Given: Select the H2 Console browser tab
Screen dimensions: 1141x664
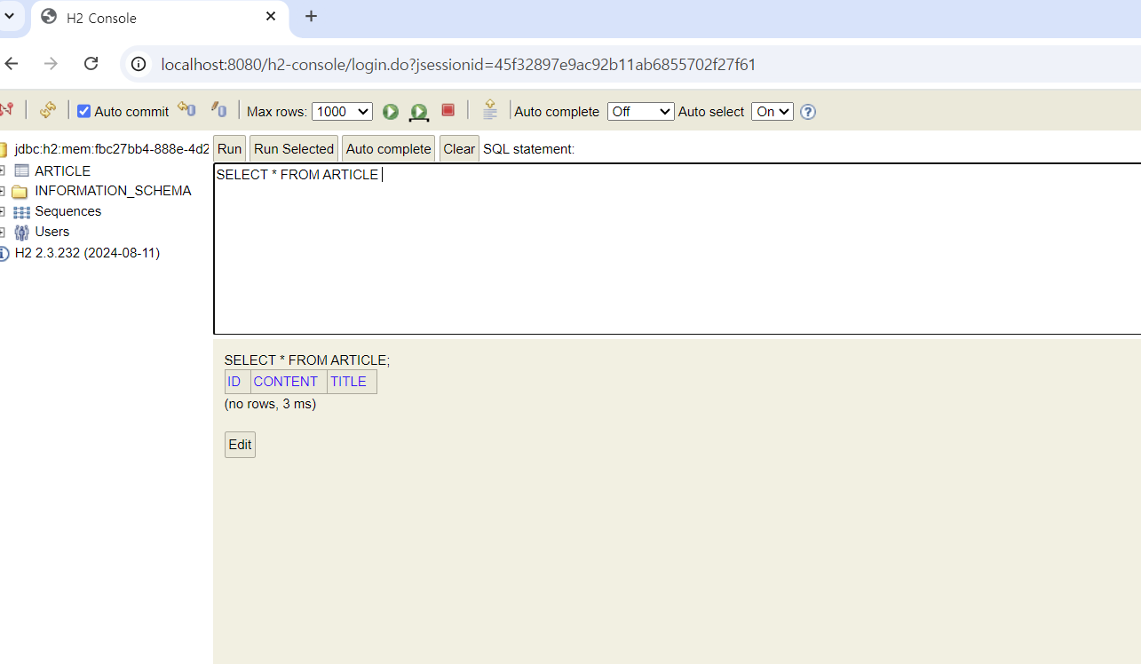Looking at the screenshot, I should click(x=160, y=18).
